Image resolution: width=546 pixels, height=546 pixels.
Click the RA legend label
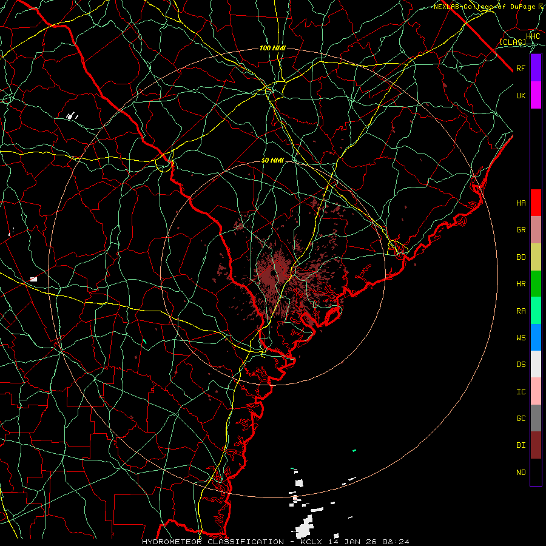click(x=521, y=311)
